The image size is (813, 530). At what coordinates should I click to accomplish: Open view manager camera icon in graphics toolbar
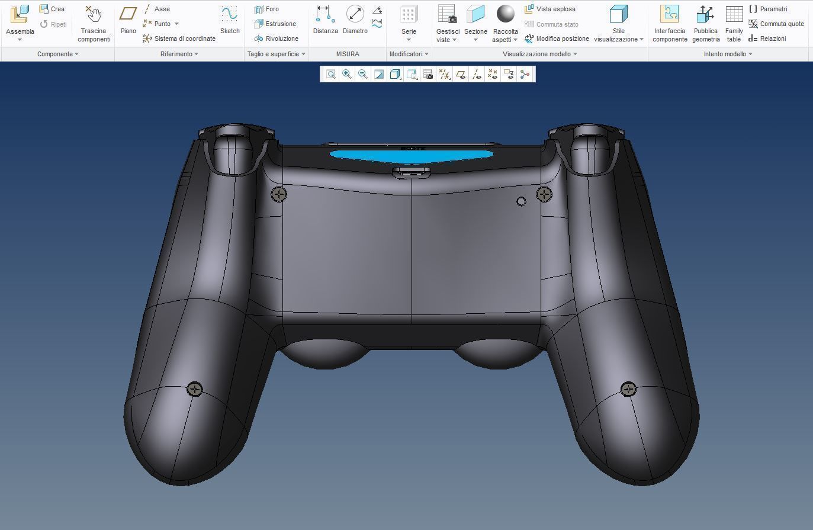pos(428,74)
